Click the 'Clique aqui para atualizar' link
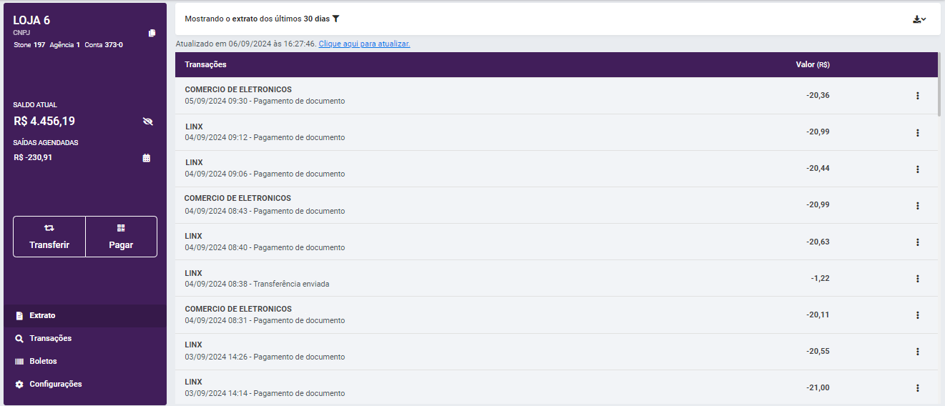945x406 pixels. pos(364,44)
